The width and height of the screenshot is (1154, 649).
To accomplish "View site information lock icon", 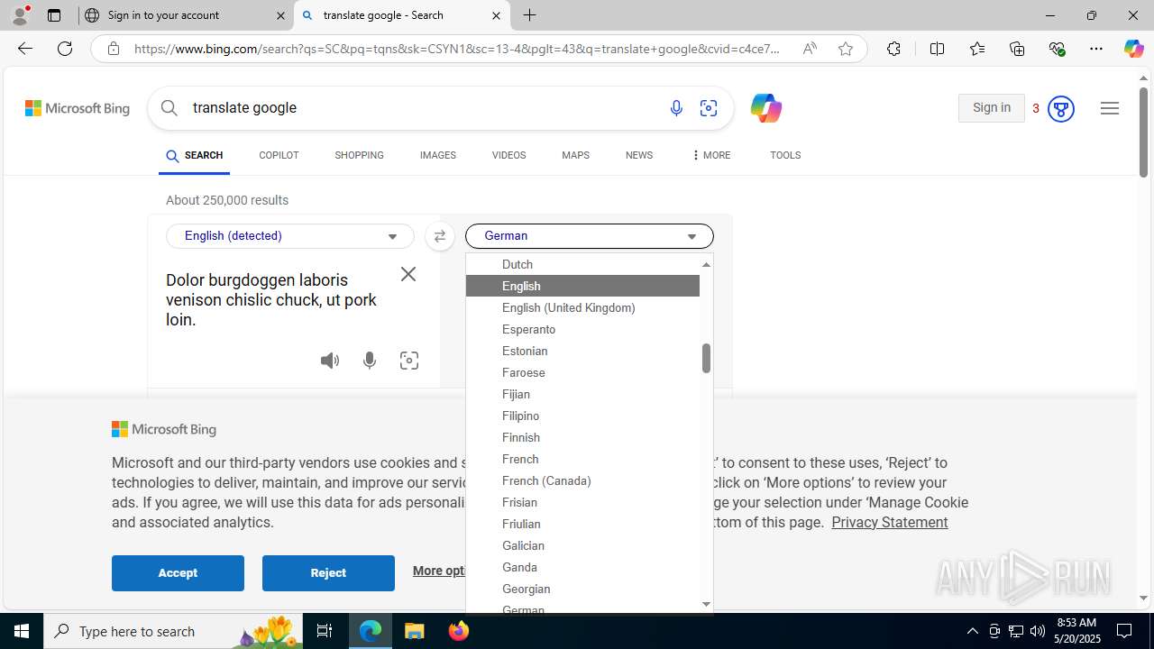I will point(113,49).
